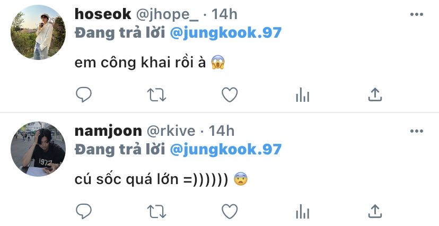The height and width of the screenshot is (226, 439).
Task: Open namjoon's profile picture
Action: point(38,149)
